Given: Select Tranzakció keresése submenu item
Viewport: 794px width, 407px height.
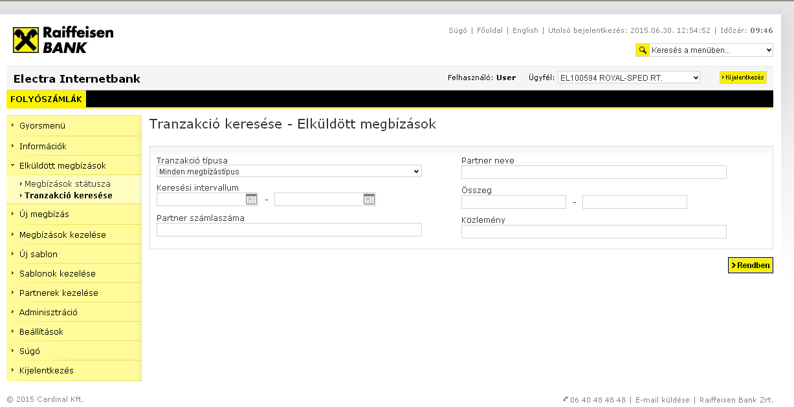Looking at the screenshot, I should point(68,195).
